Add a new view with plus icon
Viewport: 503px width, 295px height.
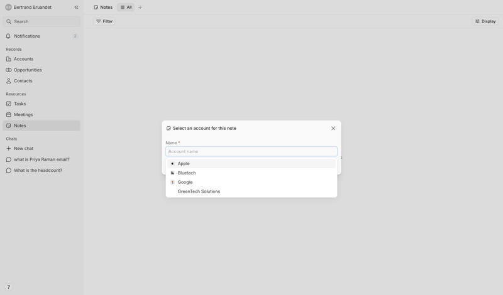pos(140,8)
